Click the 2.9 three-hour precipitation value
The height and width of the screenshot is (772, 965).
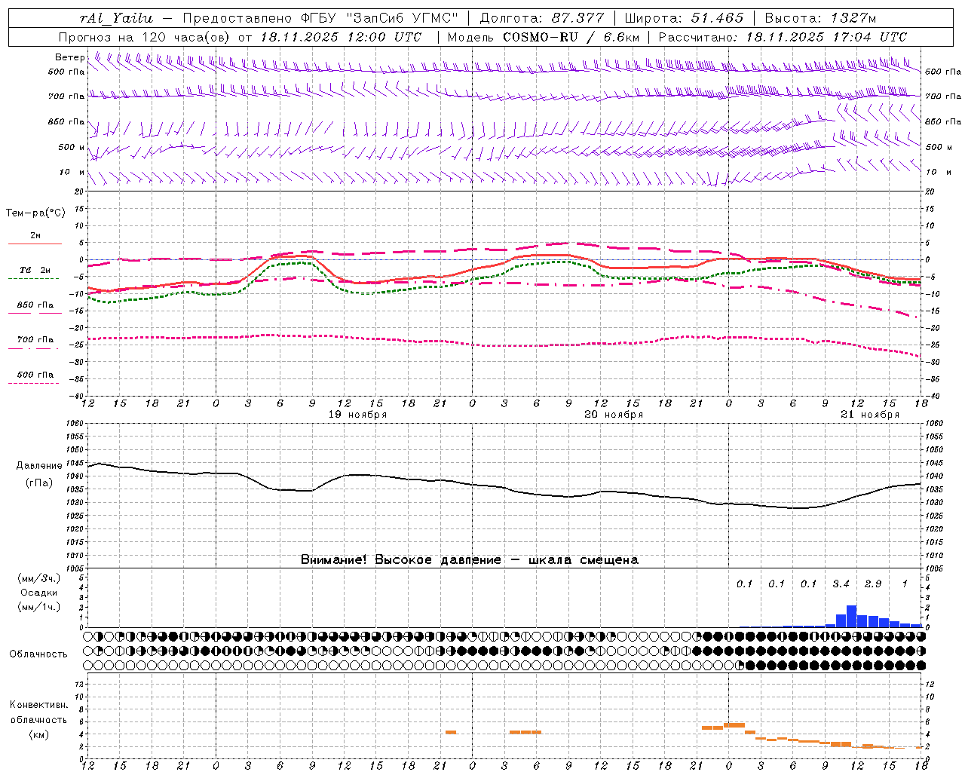click(873, 584)
